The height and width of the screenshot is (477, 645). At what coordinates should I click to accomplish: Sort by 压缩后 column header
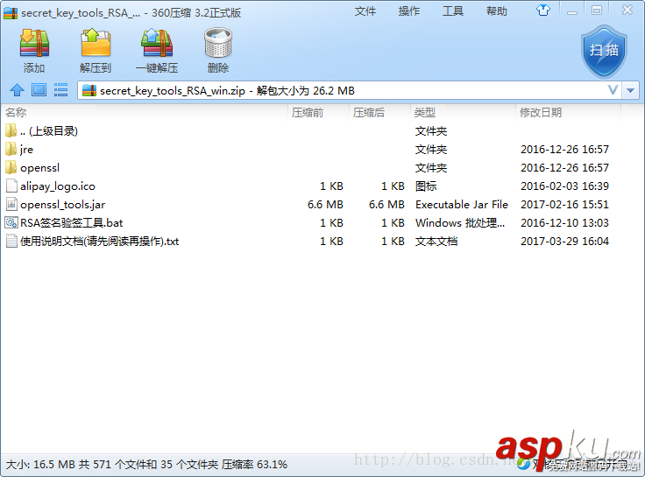[x=379, y=112]
